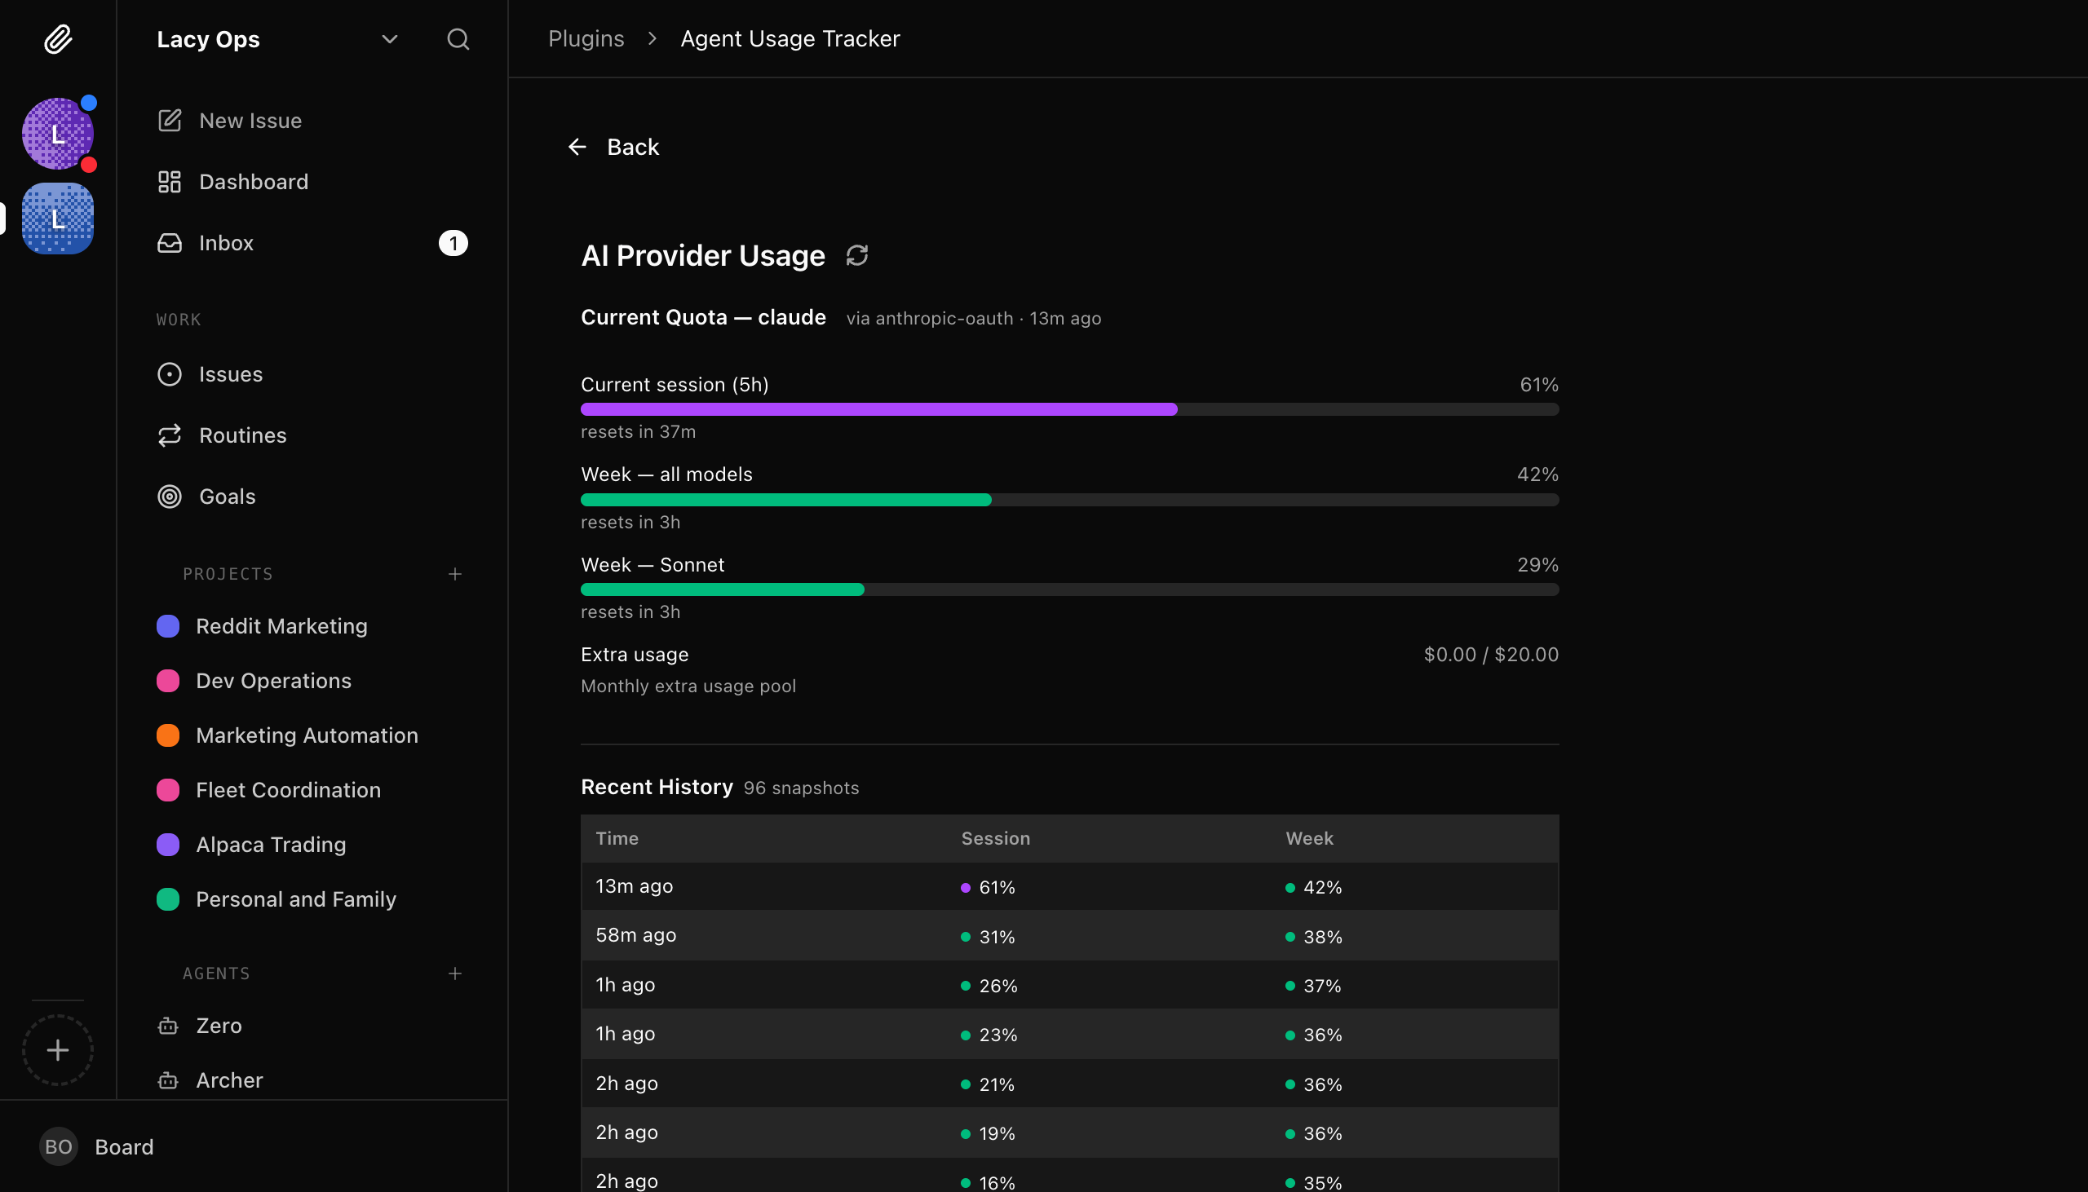Click via anthropic-oauth source text

pyautogui.click(x=929, y=319)
